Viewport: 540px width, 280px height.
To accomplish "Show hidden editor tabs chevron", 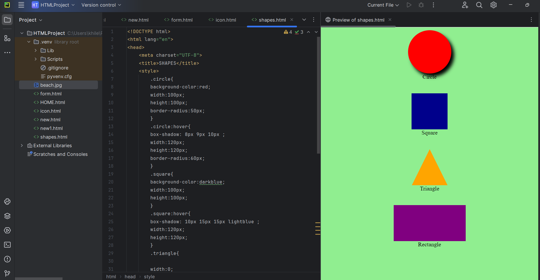I will click(304, 20).
